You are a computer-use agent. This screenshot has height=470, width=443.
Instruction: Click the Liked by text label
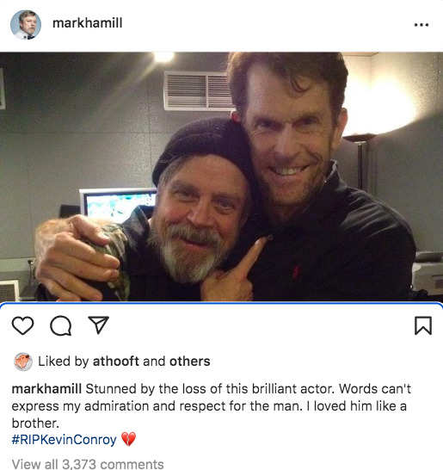64,362
